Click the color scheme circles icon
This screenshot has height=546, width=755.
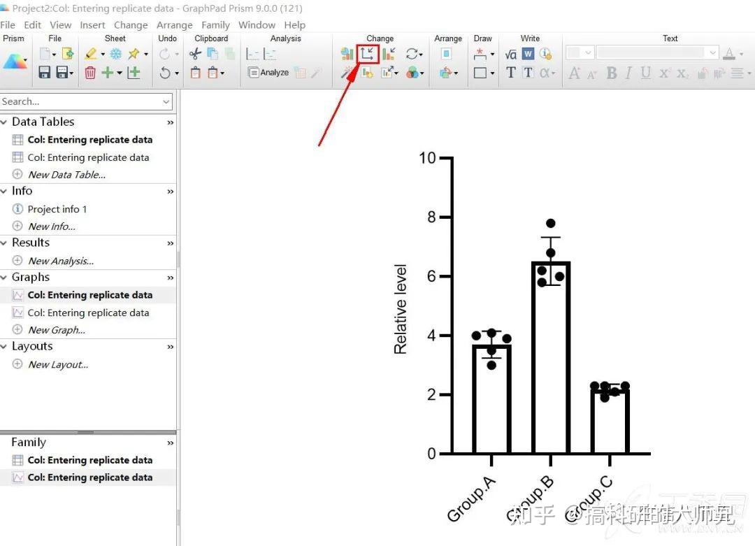coord(412,73)
